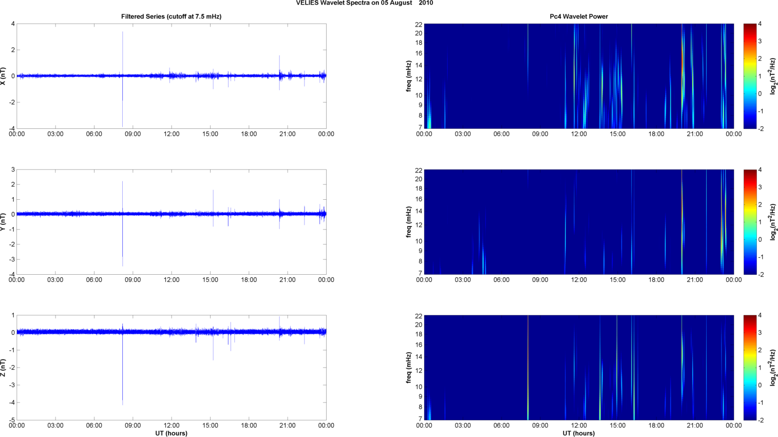Click the 'Z (nT)' axis label

point(4,368)
